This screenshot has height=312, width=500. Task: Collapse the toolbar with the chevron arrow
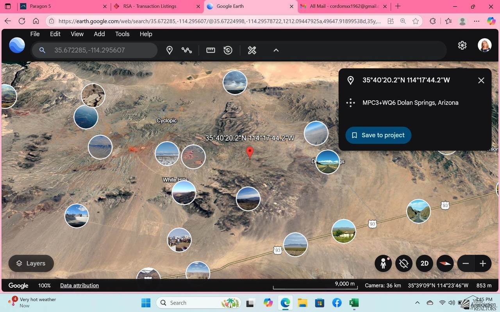tap(276, 50)
